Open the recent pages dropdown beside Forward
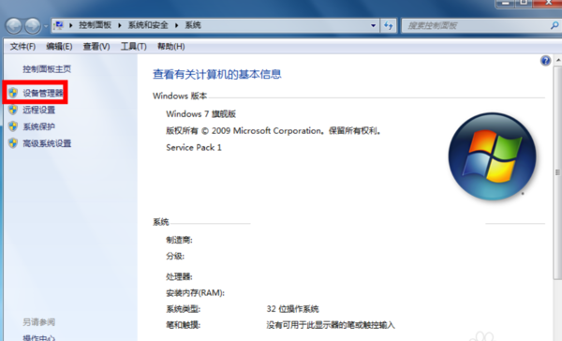The image size is (562, 341). [x=46, y=26]
